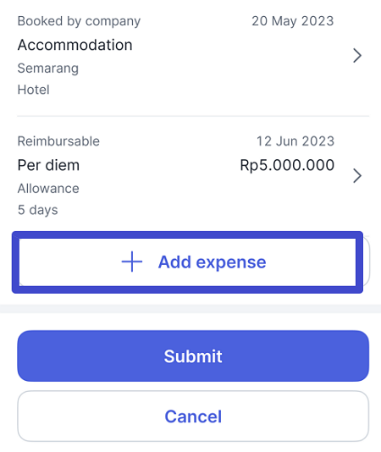Click the Hotel subcategory text
This screenshot has height=452, width=381.
click(34, 90)
